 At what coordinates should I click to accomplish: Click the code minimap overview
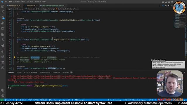[179, 21]
